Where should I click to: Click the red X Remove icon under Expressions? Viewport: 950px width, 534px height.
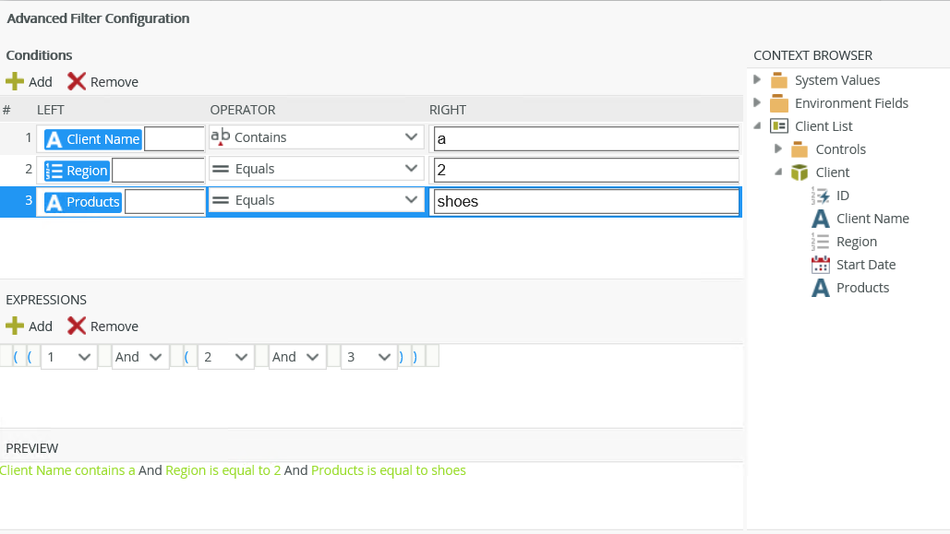[x=77, y=326]
